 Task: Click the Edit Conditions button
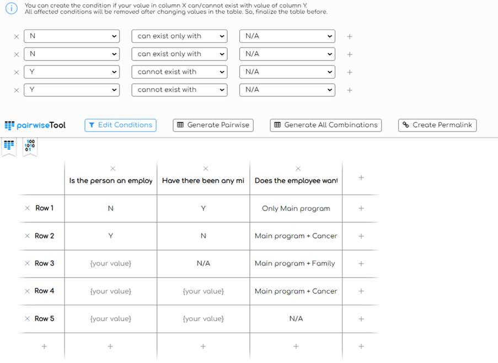(120, 125)
